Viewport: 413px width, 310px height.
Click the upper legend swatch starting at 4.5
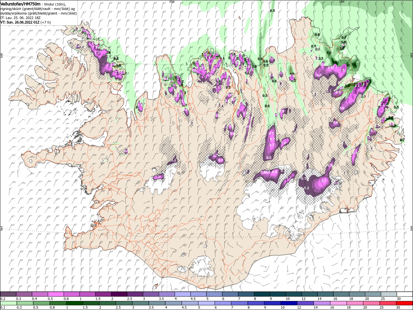[198, 294]
